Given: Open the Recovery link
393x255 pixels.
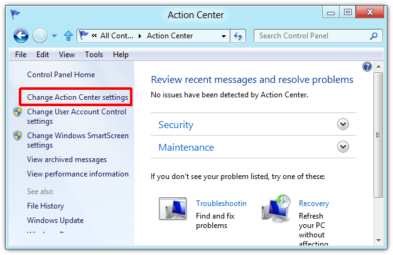Looking at the screenshot, I should [x=314, y=203].
